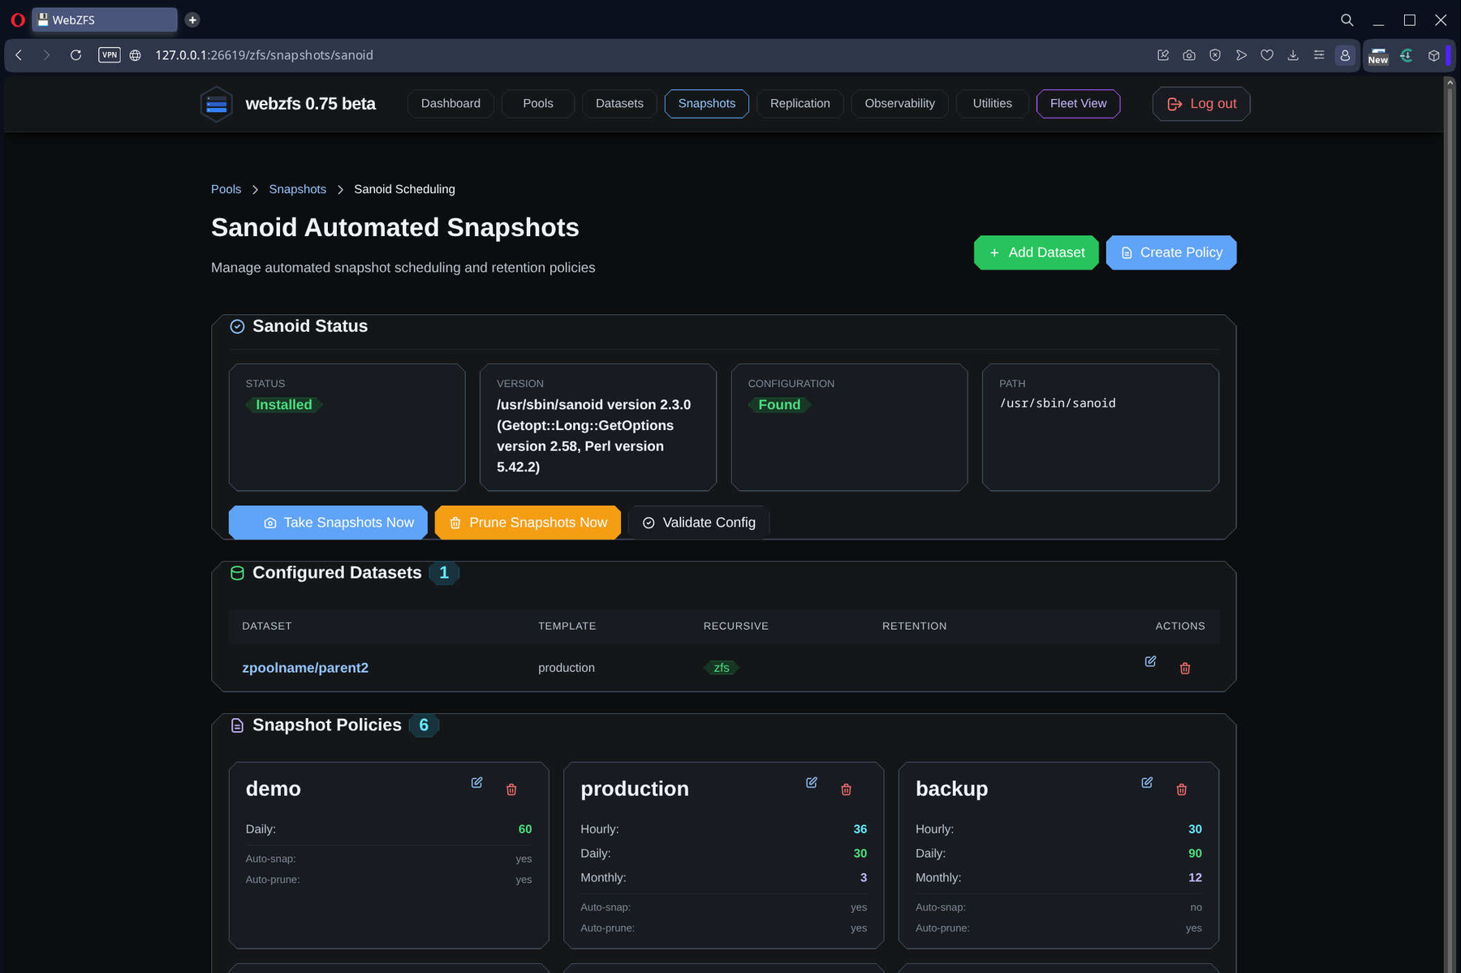Click the Add Dataset button
The image size is (1461, 973).
point(1036,252)
